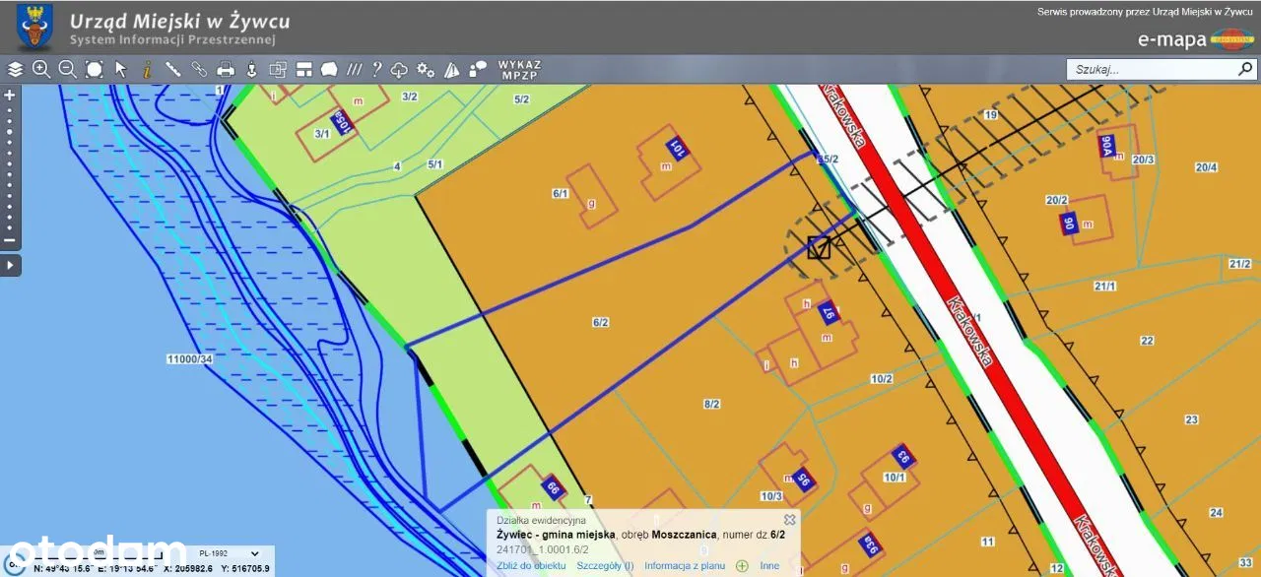Expand more options with the green plus

coord(742,566)
